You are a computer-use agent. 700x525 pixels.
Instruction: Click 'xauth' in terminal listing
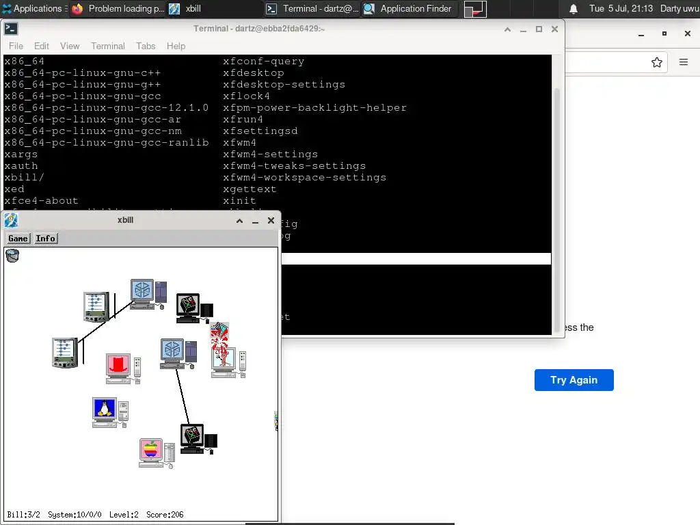[x=21, y=165]
